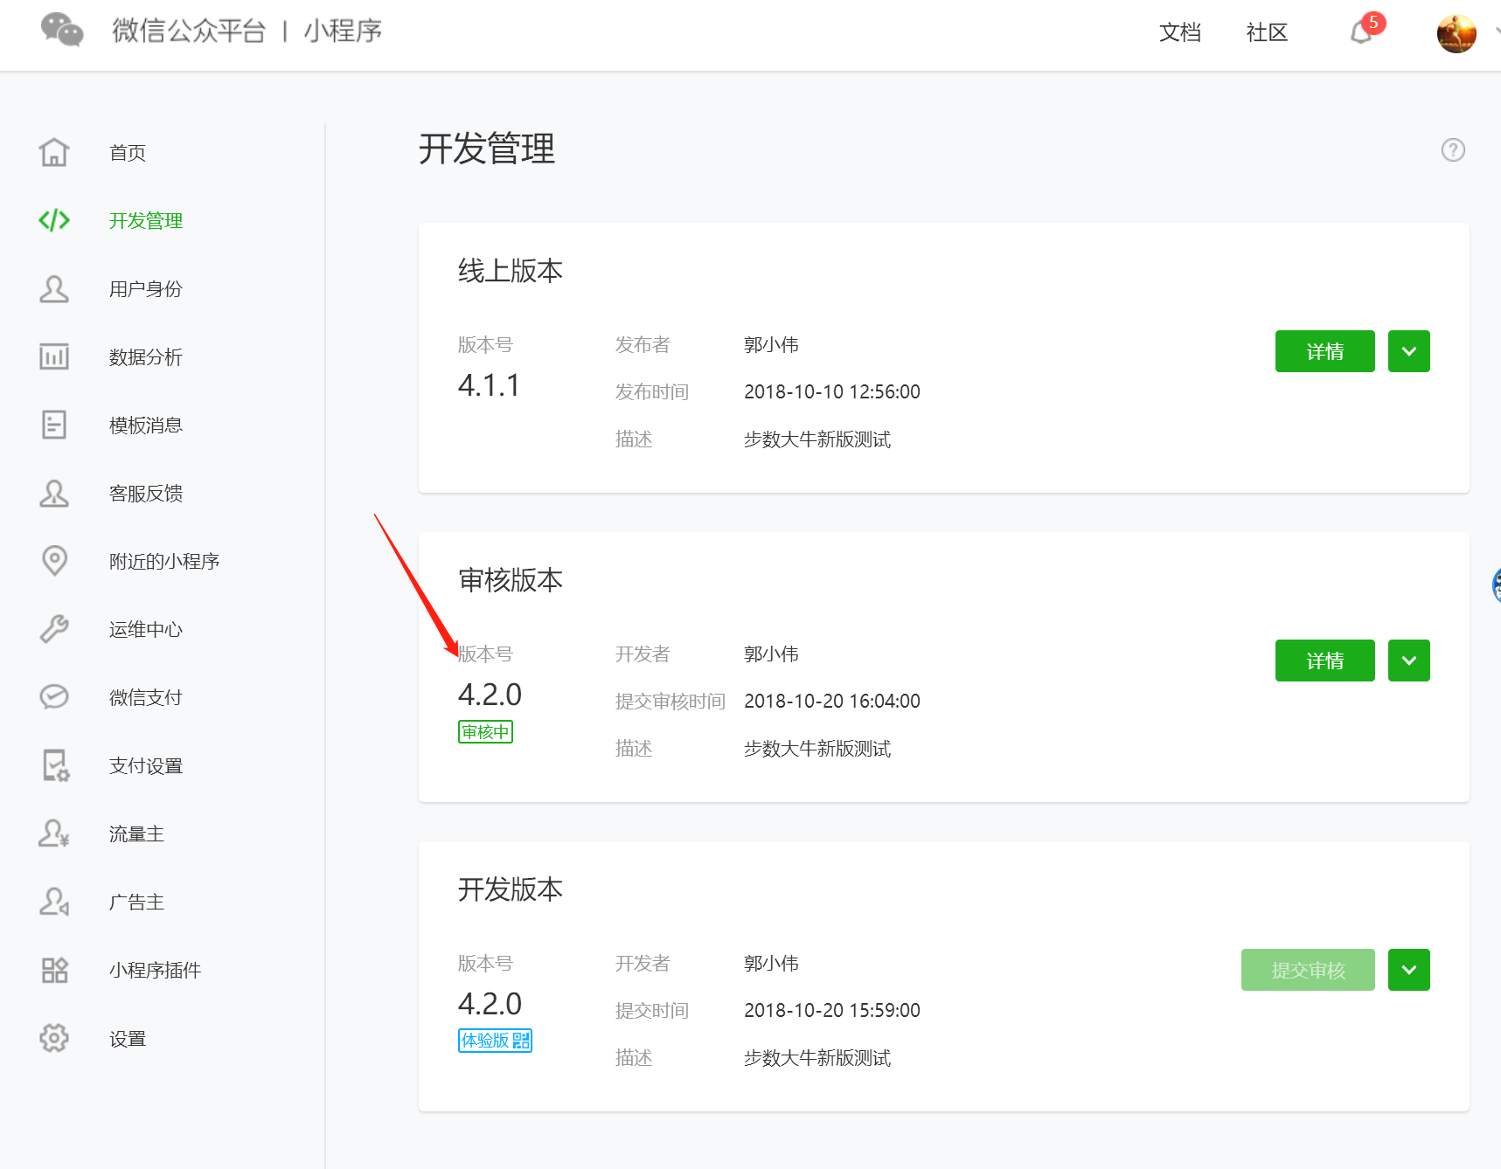Open the 文档 top menu item
This screenshot has height=1169, width=1501.
[x=1179, y=33]
